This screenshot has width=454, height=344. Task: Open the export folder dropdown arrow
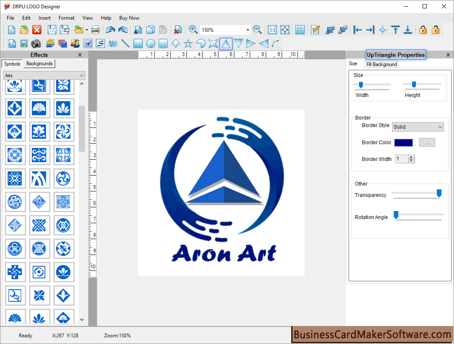coord(87,30)
